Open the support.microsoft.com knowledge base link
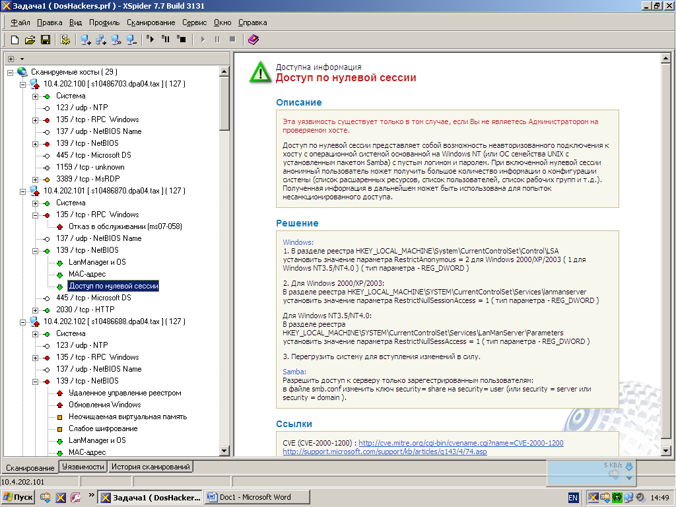The height and width of the screenshot is (507, 676). (384, 452)
